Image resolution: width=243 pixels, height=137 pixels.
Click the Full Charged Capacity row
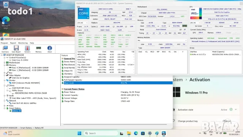pyautogui.click(x=117, y=80)
